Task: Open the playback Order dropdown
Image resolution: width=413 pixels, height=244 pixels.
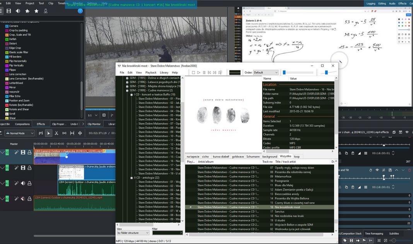Action: click(x=266, y=72)
